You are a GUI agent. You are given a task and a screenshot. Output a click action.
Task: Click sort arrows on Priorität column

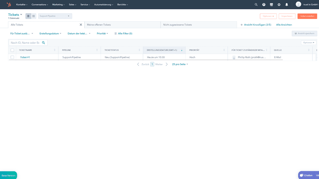(x=224, y=50)
